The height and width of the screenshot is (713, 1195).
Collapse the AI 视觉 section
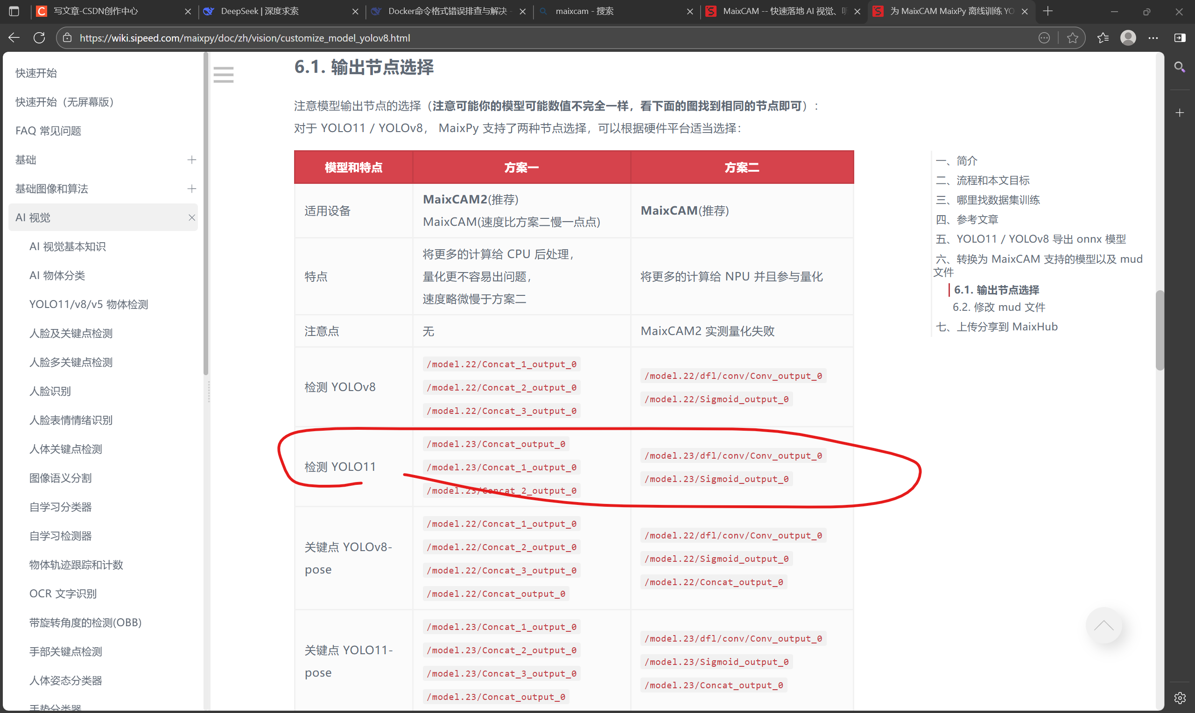click(191, 217)
